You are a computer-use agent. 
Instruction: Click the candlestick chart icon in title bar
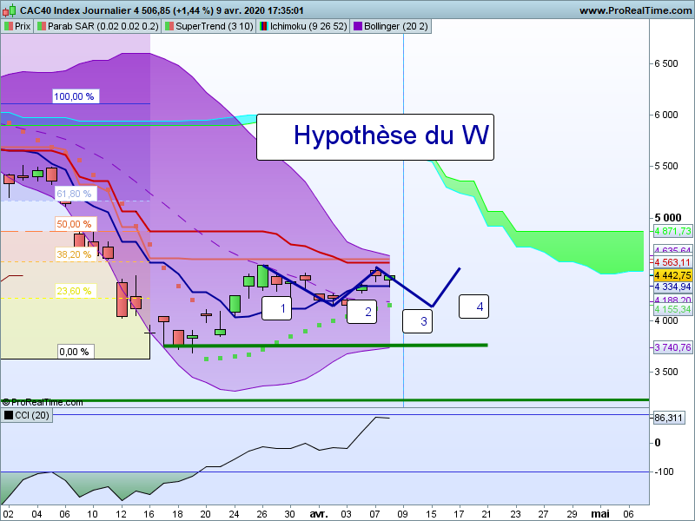(9, 10)
